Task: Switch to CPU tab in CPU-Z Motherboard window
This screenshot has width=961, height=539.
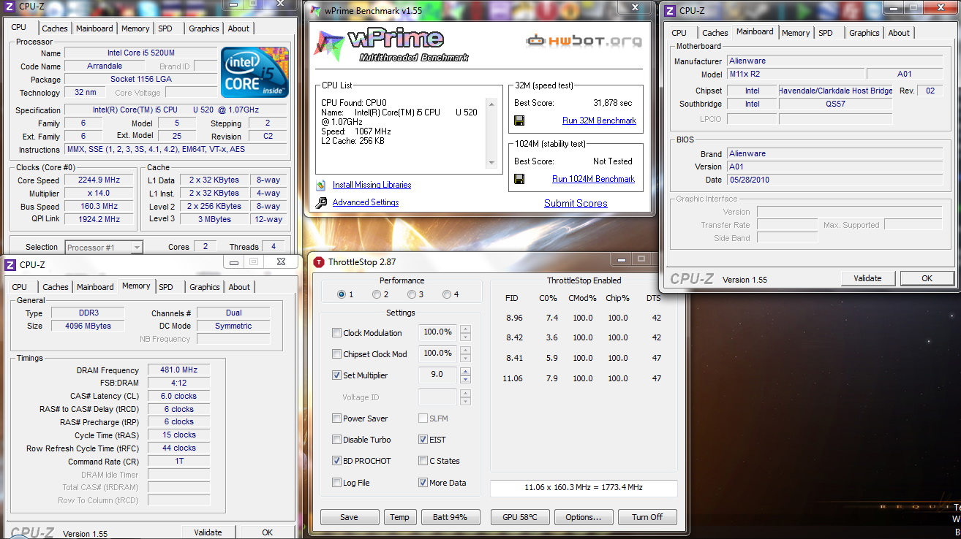Action: 679,33
